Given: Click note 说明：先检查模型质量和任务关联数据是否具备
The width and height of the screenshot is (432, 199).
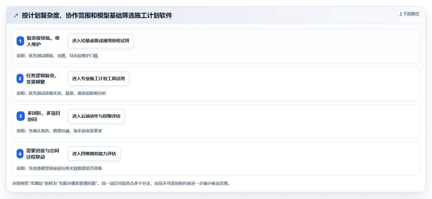Looking at the screenshot, I should coord(59,168).
